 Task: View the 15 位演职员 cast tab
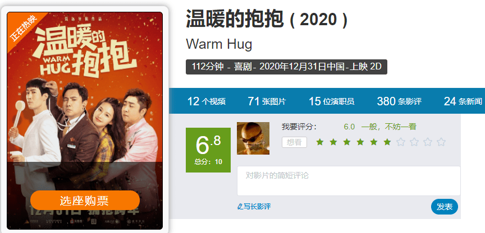331,101
